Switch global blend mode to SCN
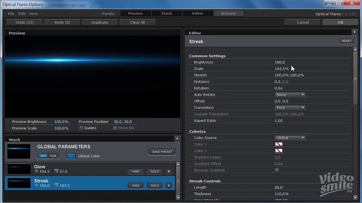362x203 pixels. click(53, 156)
